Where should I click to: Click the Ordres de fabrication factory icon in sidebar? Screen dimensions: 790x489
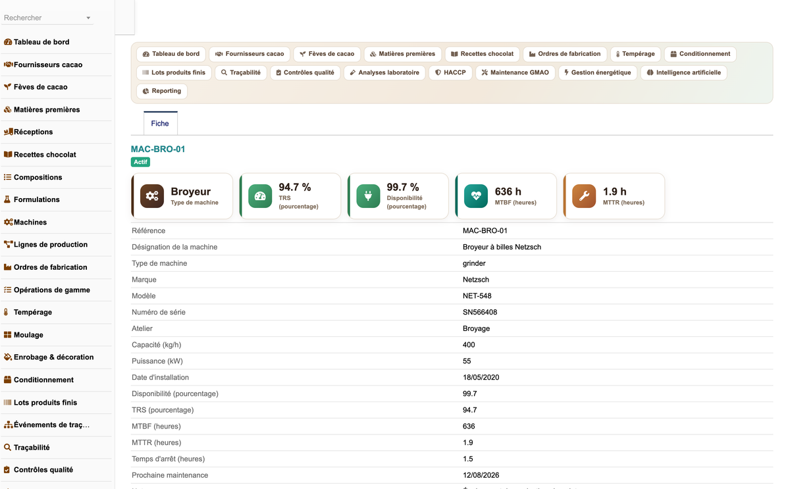(8, 267)
